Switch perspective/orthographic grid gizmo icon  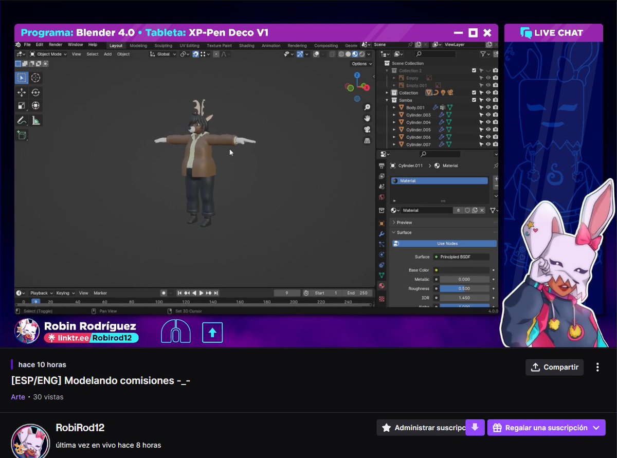point(367,140)
